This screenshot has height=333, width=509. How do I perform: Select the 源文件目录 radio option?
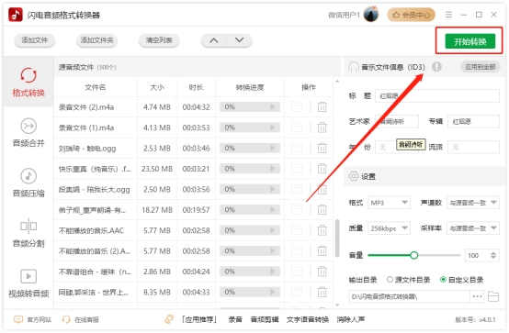coord(409,280)
